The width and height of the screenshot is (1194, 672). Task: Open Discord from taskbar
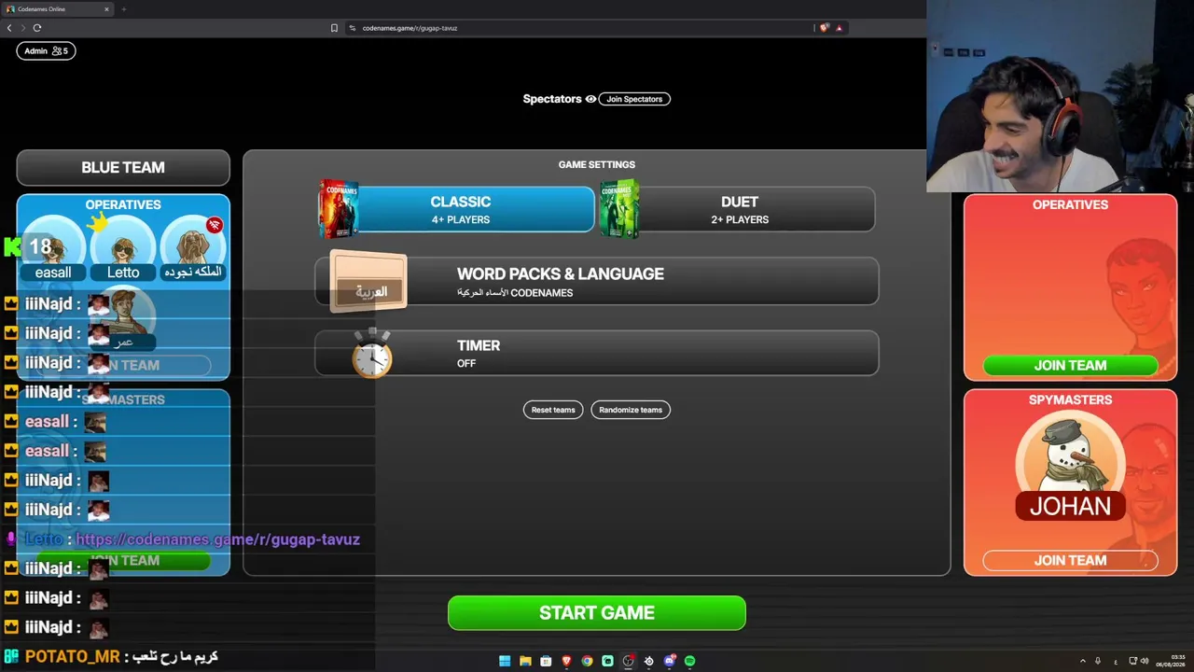point(669,661)
